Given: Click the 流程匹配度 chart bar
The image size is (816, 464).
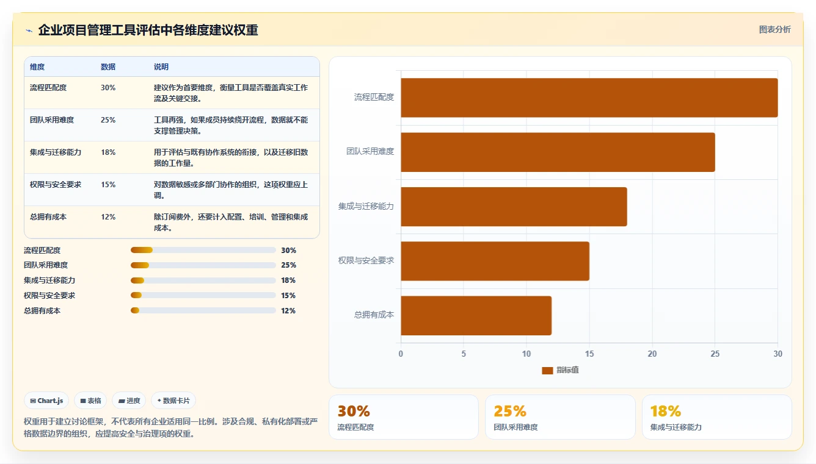Looking at the screenshot, I should tap(589, 98).
